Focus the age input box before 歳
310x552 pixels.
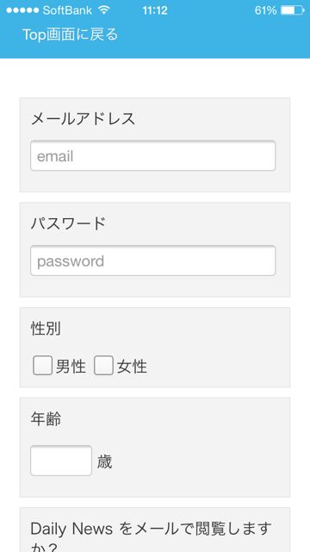click(61, 461)
